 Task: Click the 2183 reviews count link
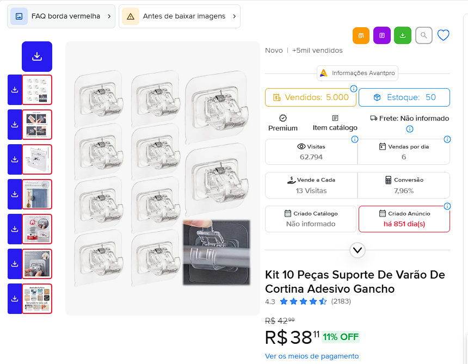click(341, 301)
